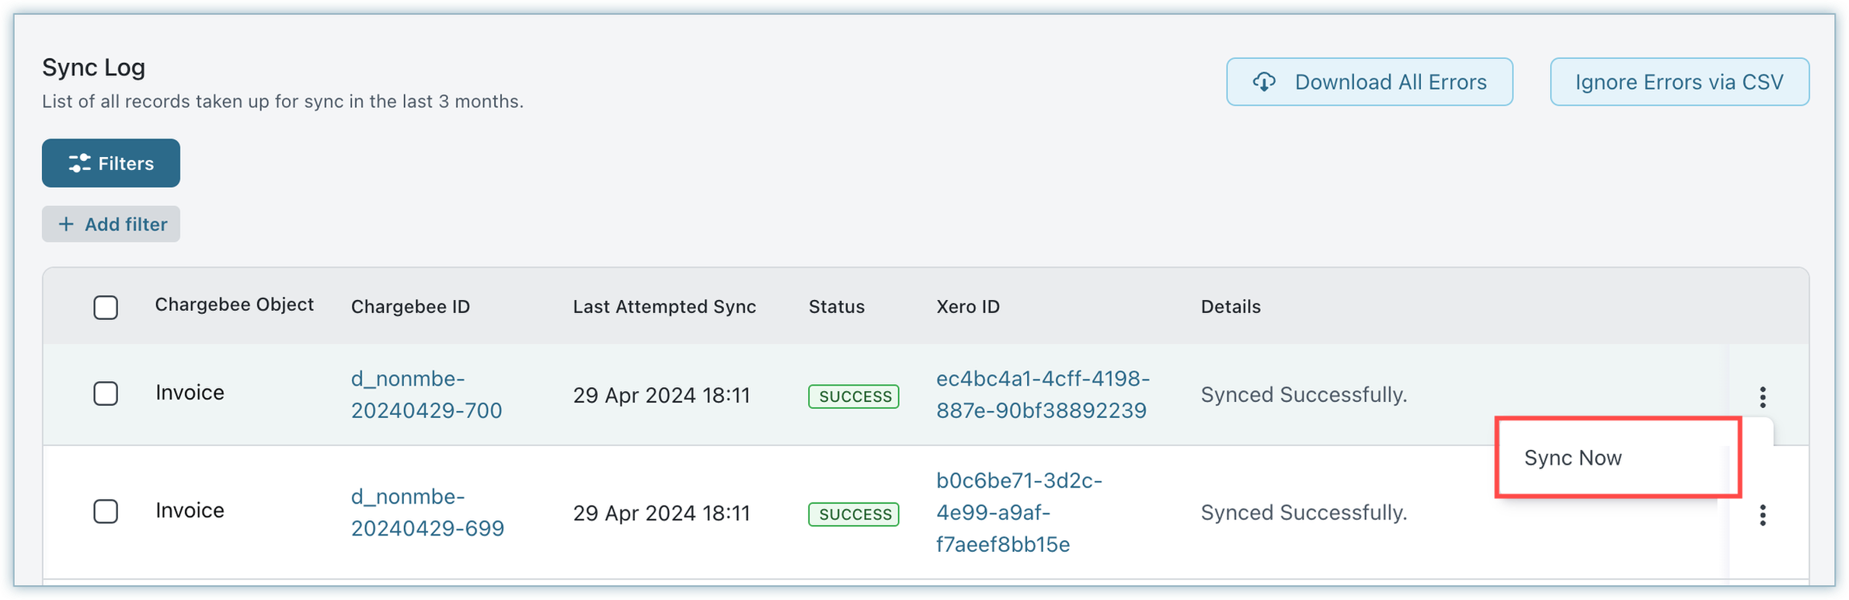The width and height of the screenshot is (1849, 600).
Task: Open three-dot menu for invoice 20240429-699
Action: point(1762,515)
